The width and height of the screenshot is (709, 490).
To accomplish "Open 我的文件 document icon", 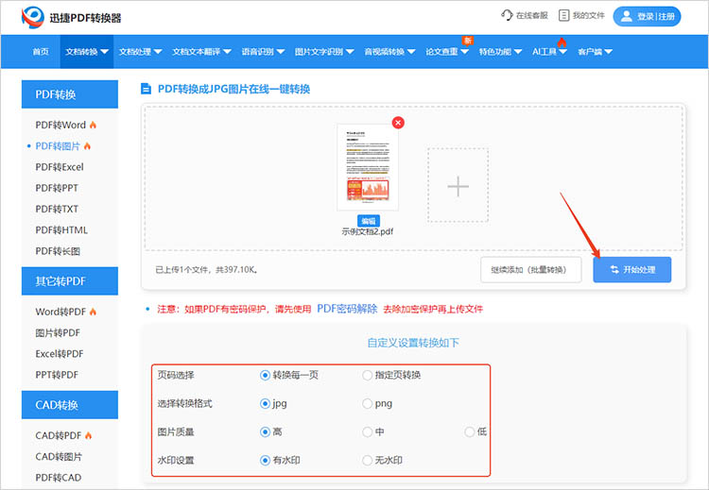I will tap(563, 15).
